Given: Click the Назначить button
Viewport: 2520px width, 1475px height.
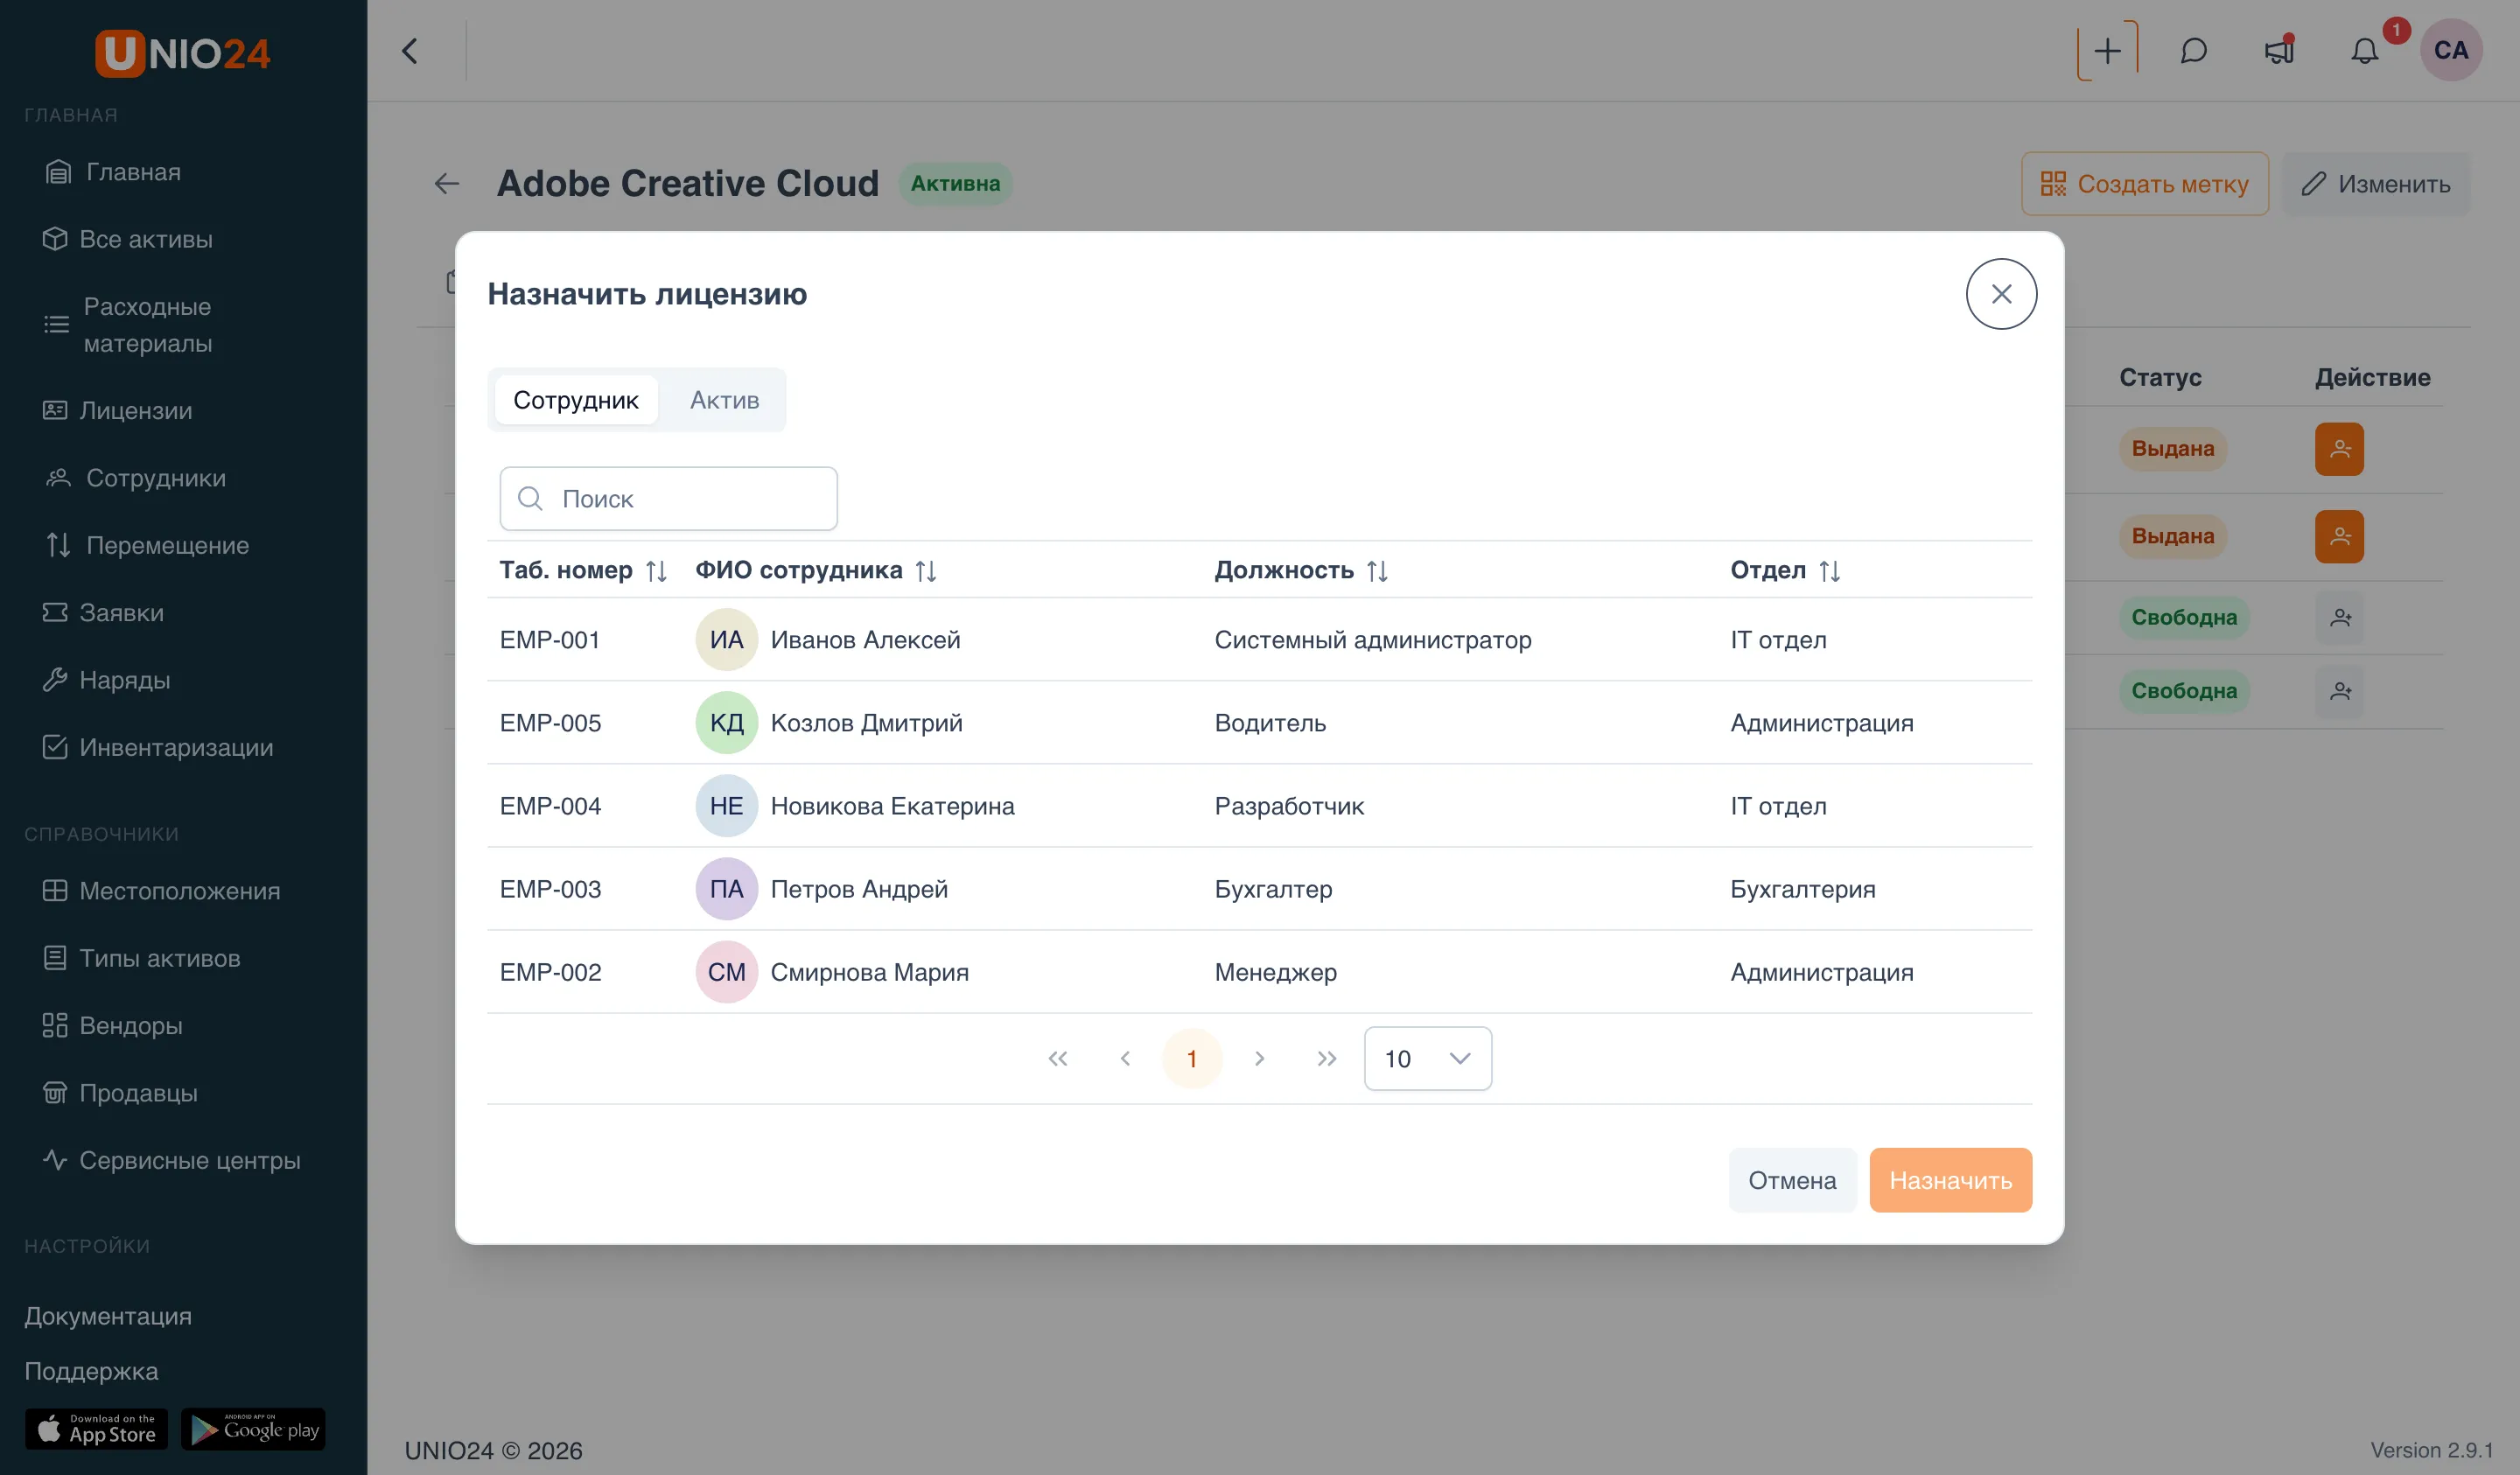Looking at the screenshot, I should click(1950, 1180).
